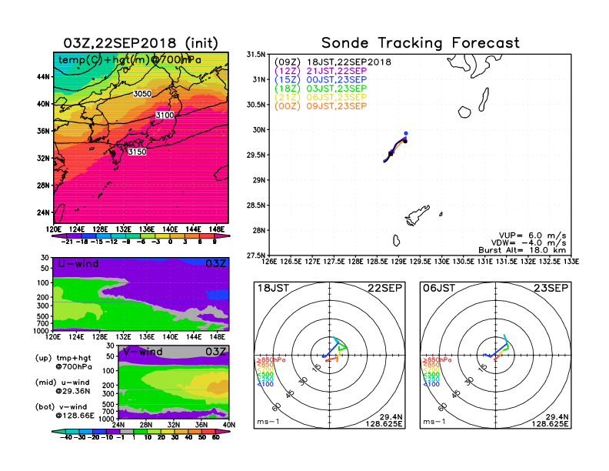Select legend entry "(15Z) 00JST,23SEP"
The height and width of the screenshot is (471, 609).
click(321, 80)
